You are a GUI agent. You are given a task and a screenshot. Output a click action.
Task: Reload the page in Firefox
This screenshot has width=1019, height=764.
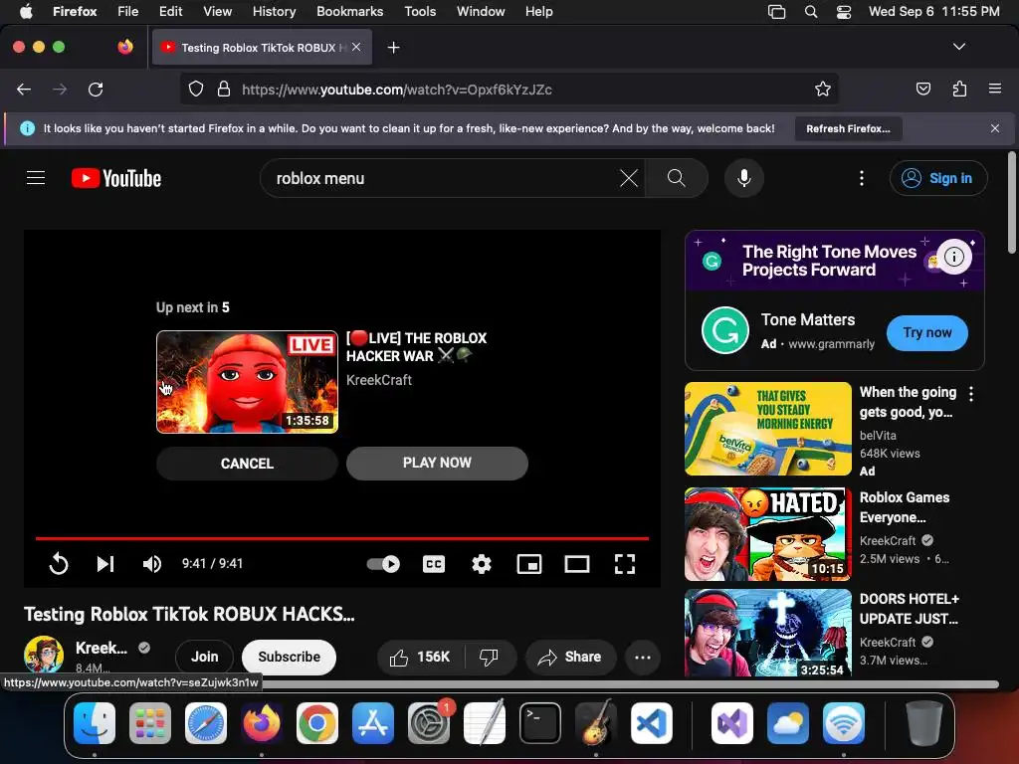[96, 90]
